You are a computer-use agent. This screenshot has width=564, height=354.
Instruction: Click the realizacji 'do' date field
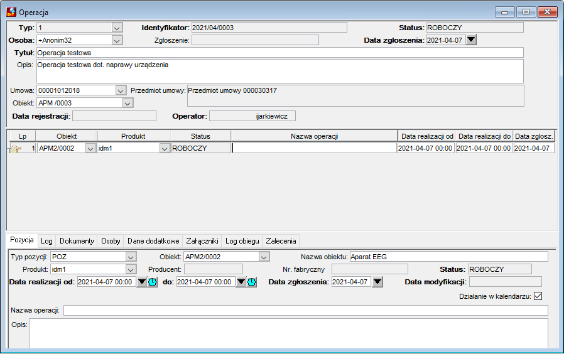point(206,282)
